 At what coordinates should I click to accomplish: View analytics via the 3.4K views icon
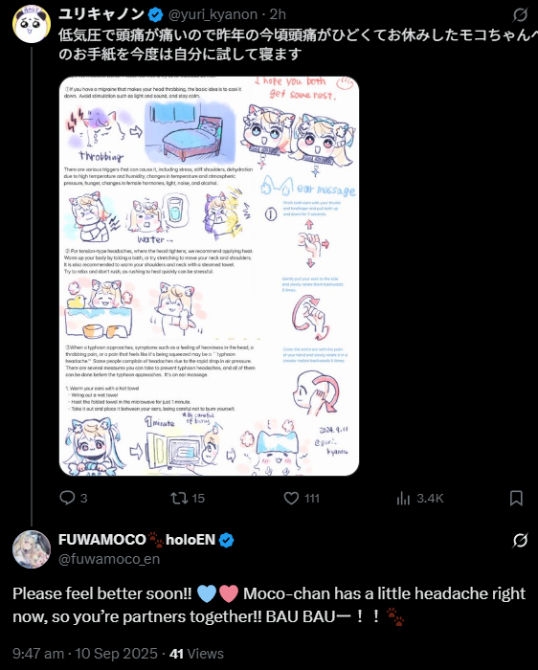tap(403, 499)
